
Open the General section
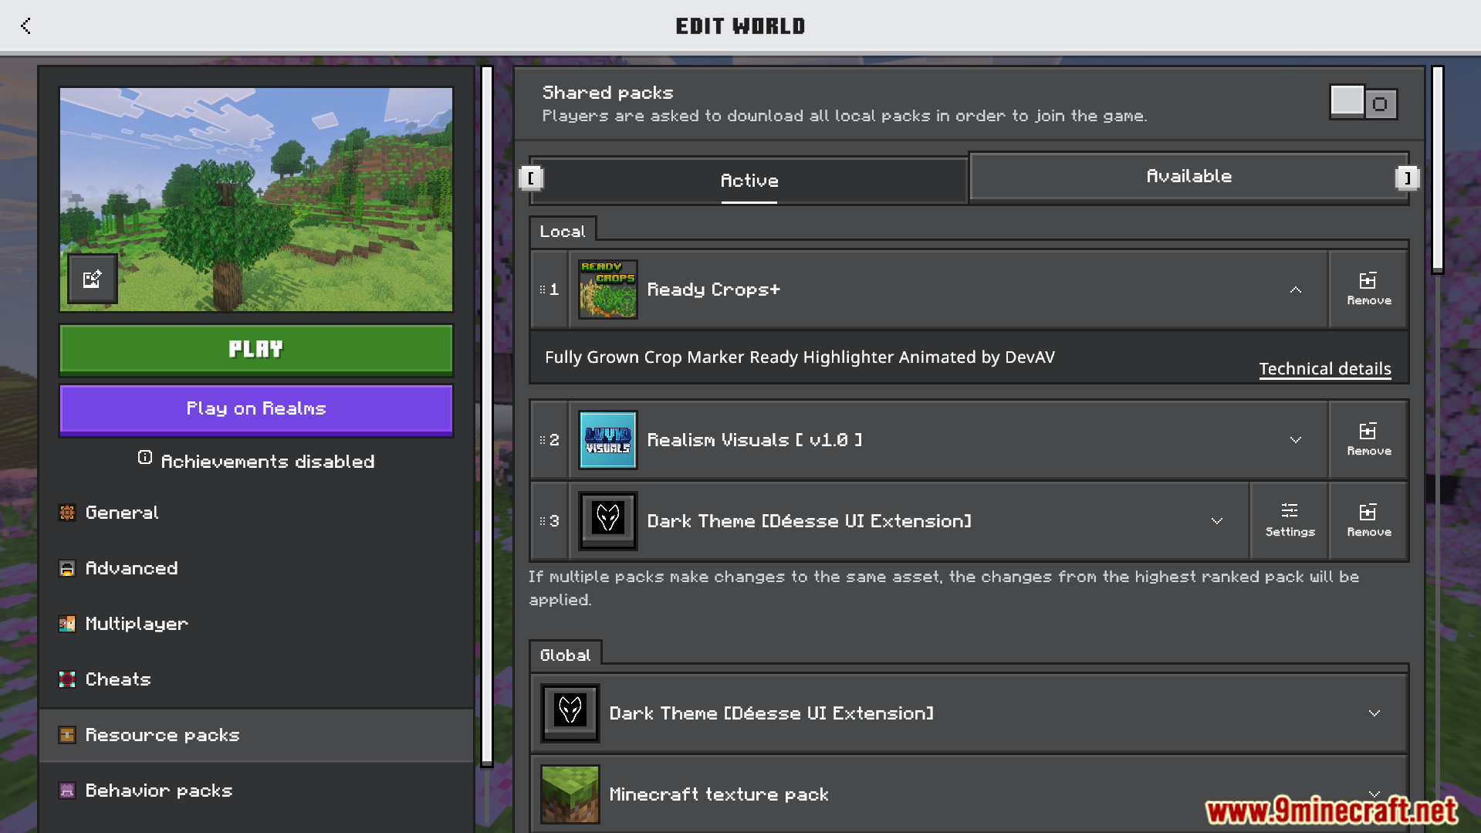(256, 513)
